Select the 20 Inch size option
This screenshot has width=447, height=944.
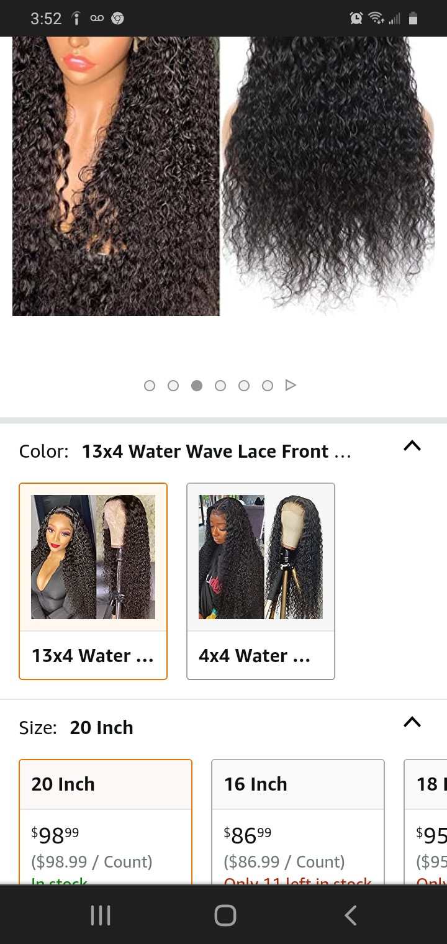(x=106, y=821)
